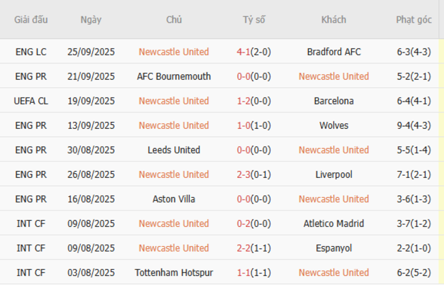Click the "Giải đấu" column header

(x=31, y=20)
